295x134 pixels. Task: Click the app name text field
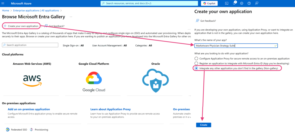[236, 46]
